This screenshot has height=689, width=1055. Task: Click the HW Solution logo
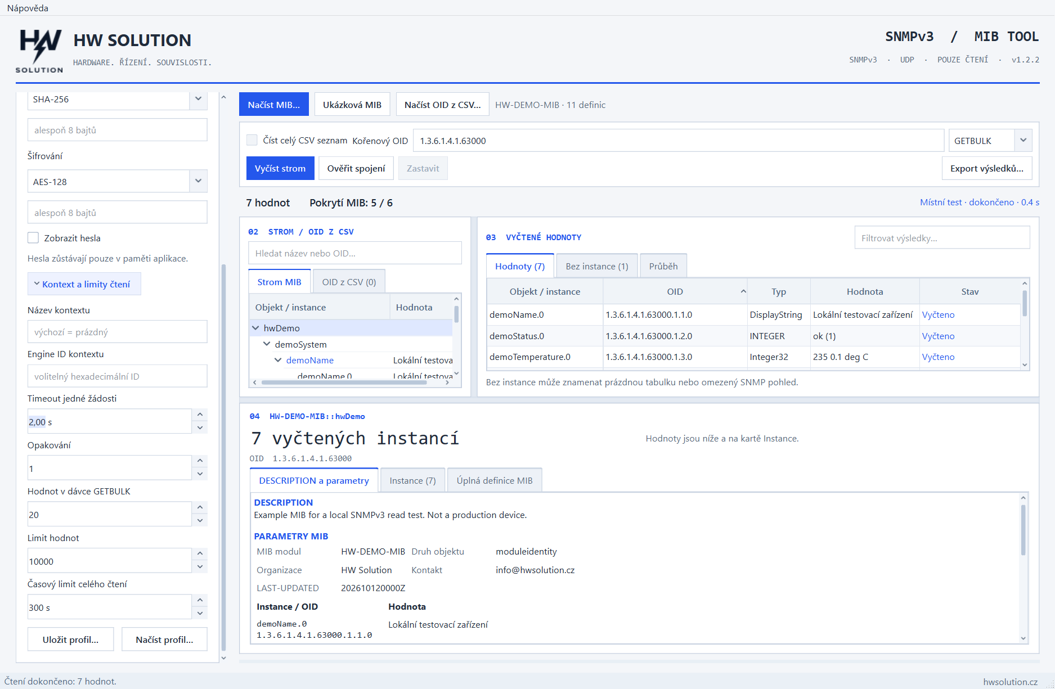(39, 51)
